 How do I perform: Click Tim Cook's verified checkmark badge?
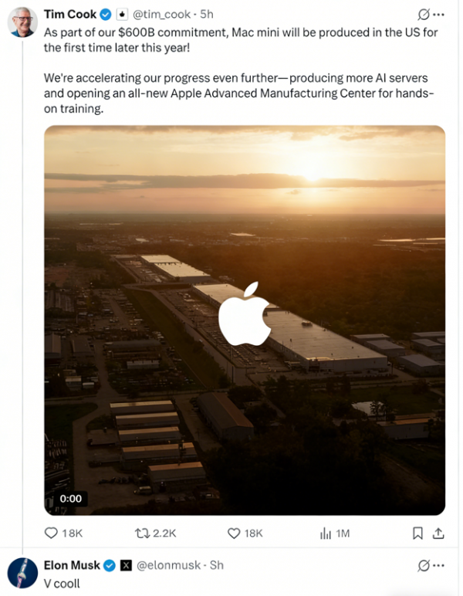(106, 15)
